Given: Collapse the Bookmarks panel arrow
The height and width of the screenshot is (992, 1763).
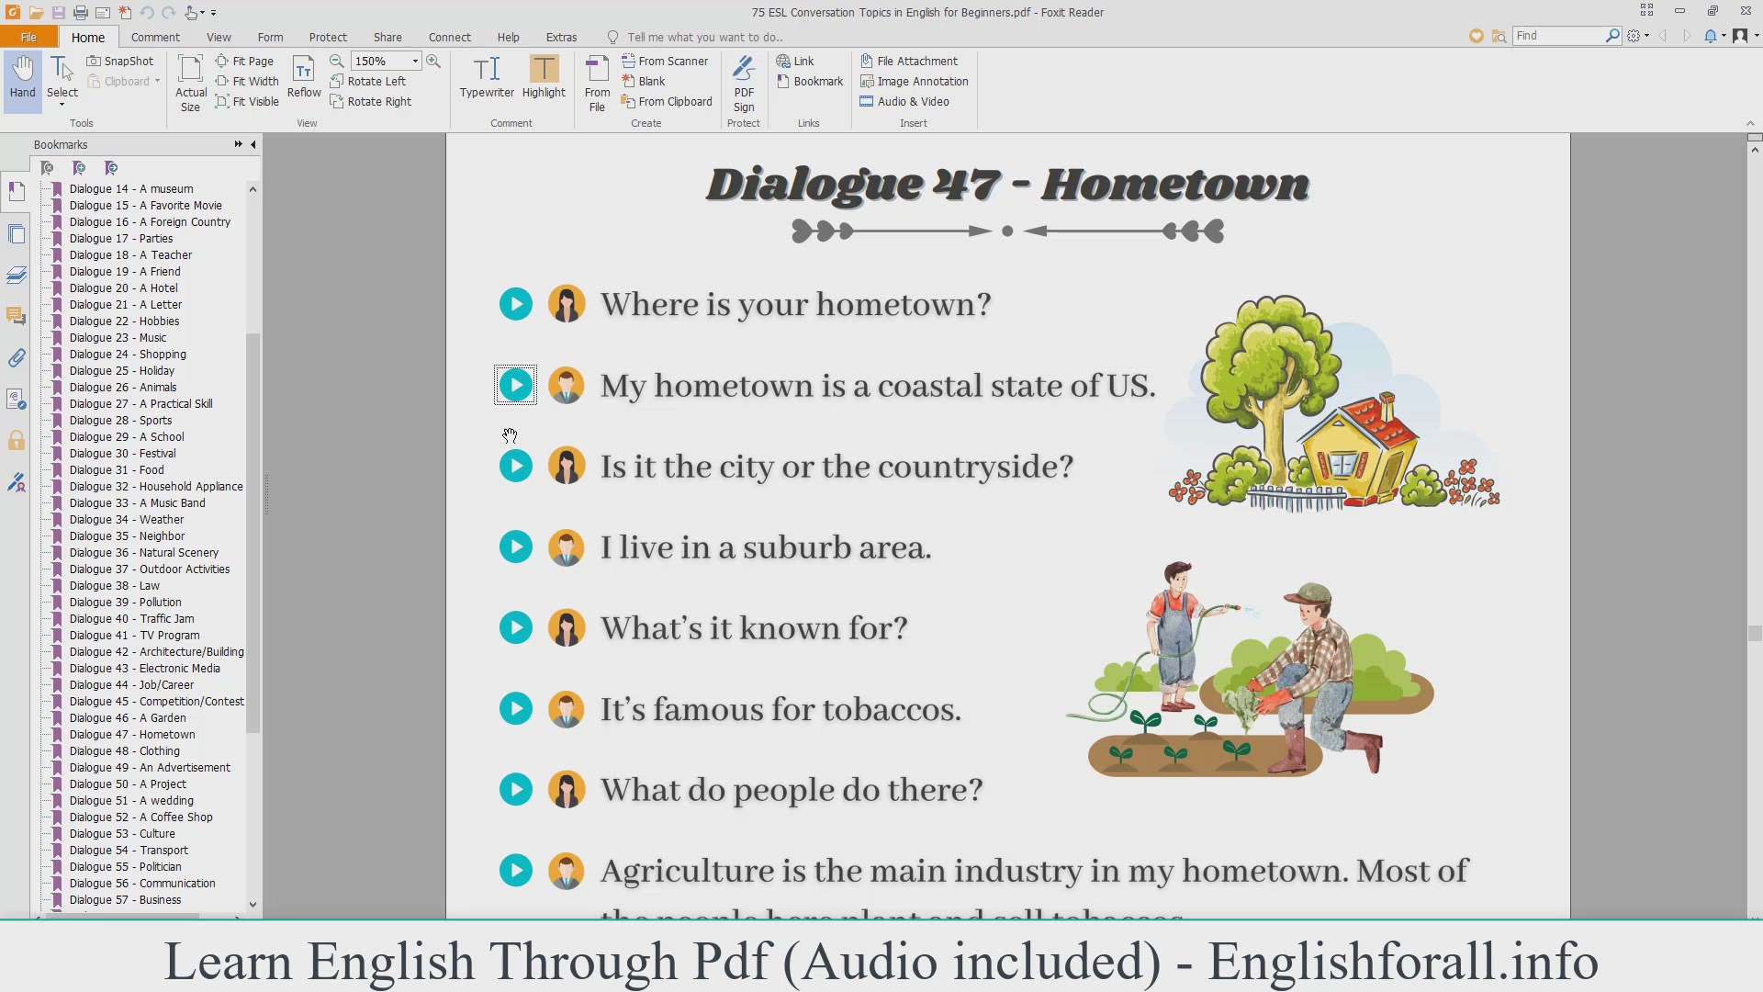Looking at the screenshot, I should point(253,144).
